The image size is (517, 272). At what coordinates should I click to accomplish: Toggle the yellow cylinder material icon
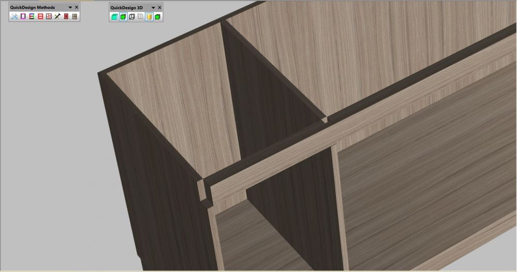tap(149, 17)
